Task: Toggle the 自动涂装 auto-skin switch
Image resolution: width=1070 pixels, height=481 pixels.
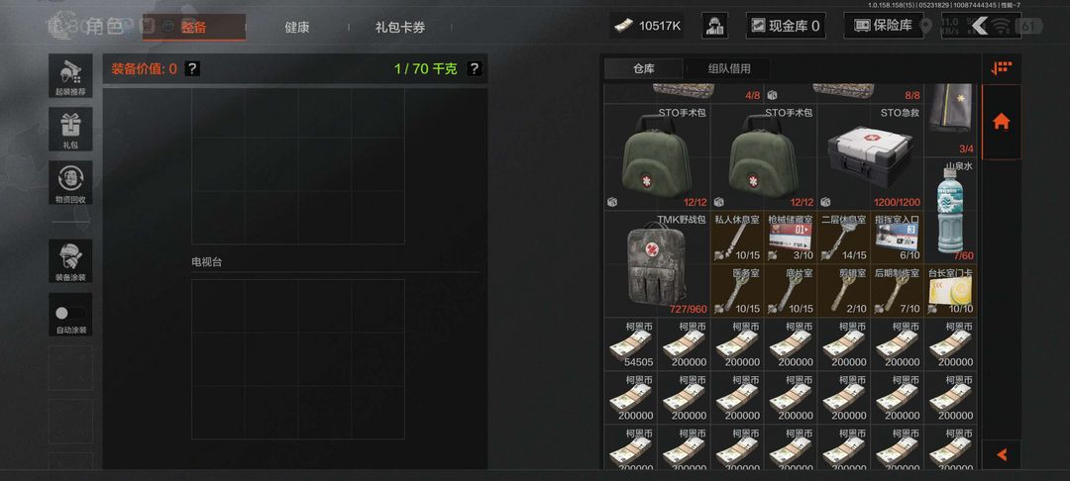Action: click(70, 314)
